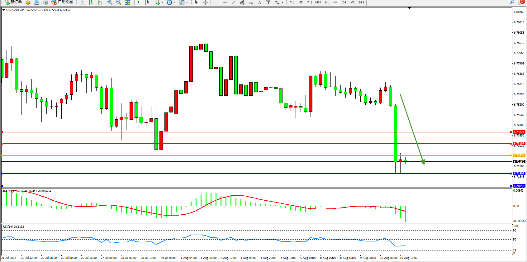Enable the candlestick chart mode
This screenshot has width=527, height=262.
pyautogui.click(x=91, y=2)
